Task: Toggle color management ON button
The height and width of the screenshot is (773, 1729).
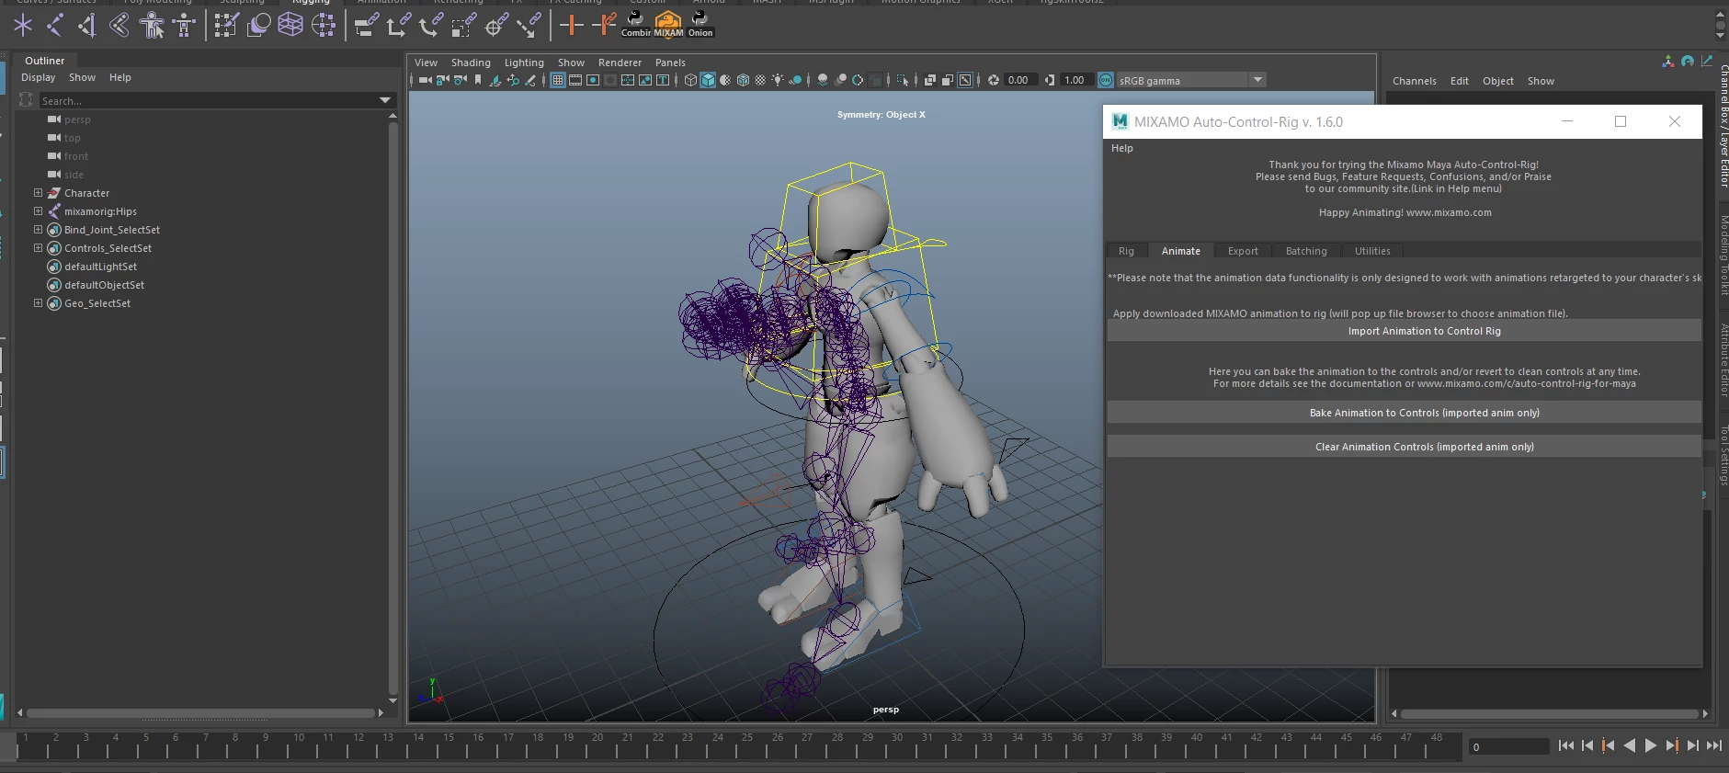Action: coord(1106,80)
